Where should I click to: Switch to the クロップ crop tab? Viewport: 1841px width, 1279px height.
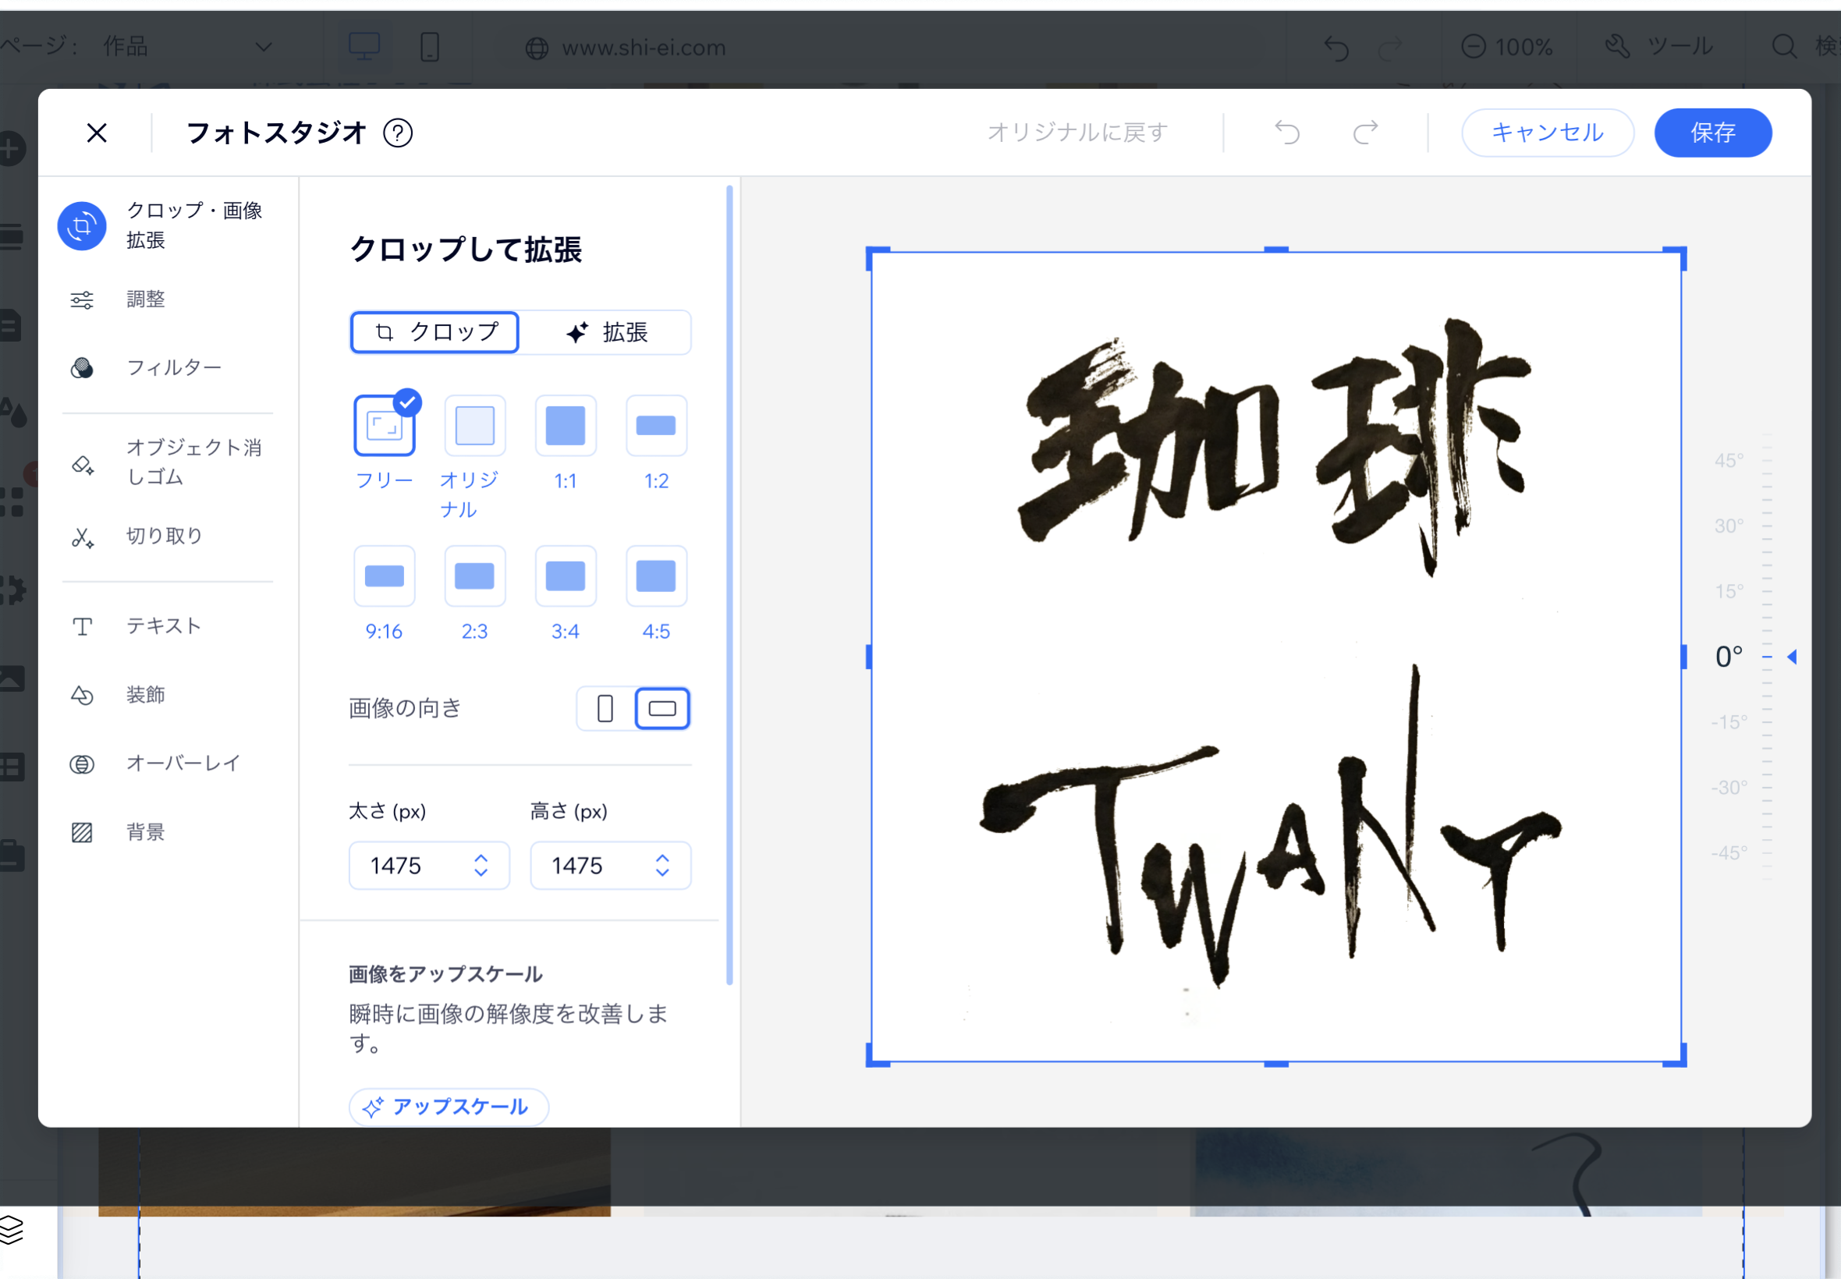pos(435,332)
